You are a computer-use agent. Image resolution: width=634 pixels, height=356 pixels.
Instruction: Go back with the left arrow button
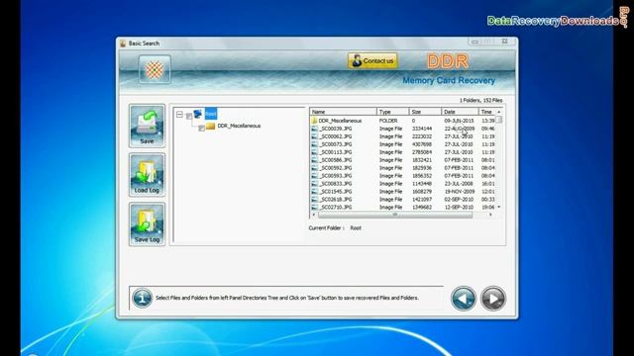pyautogui.click(x=464, y=299)
